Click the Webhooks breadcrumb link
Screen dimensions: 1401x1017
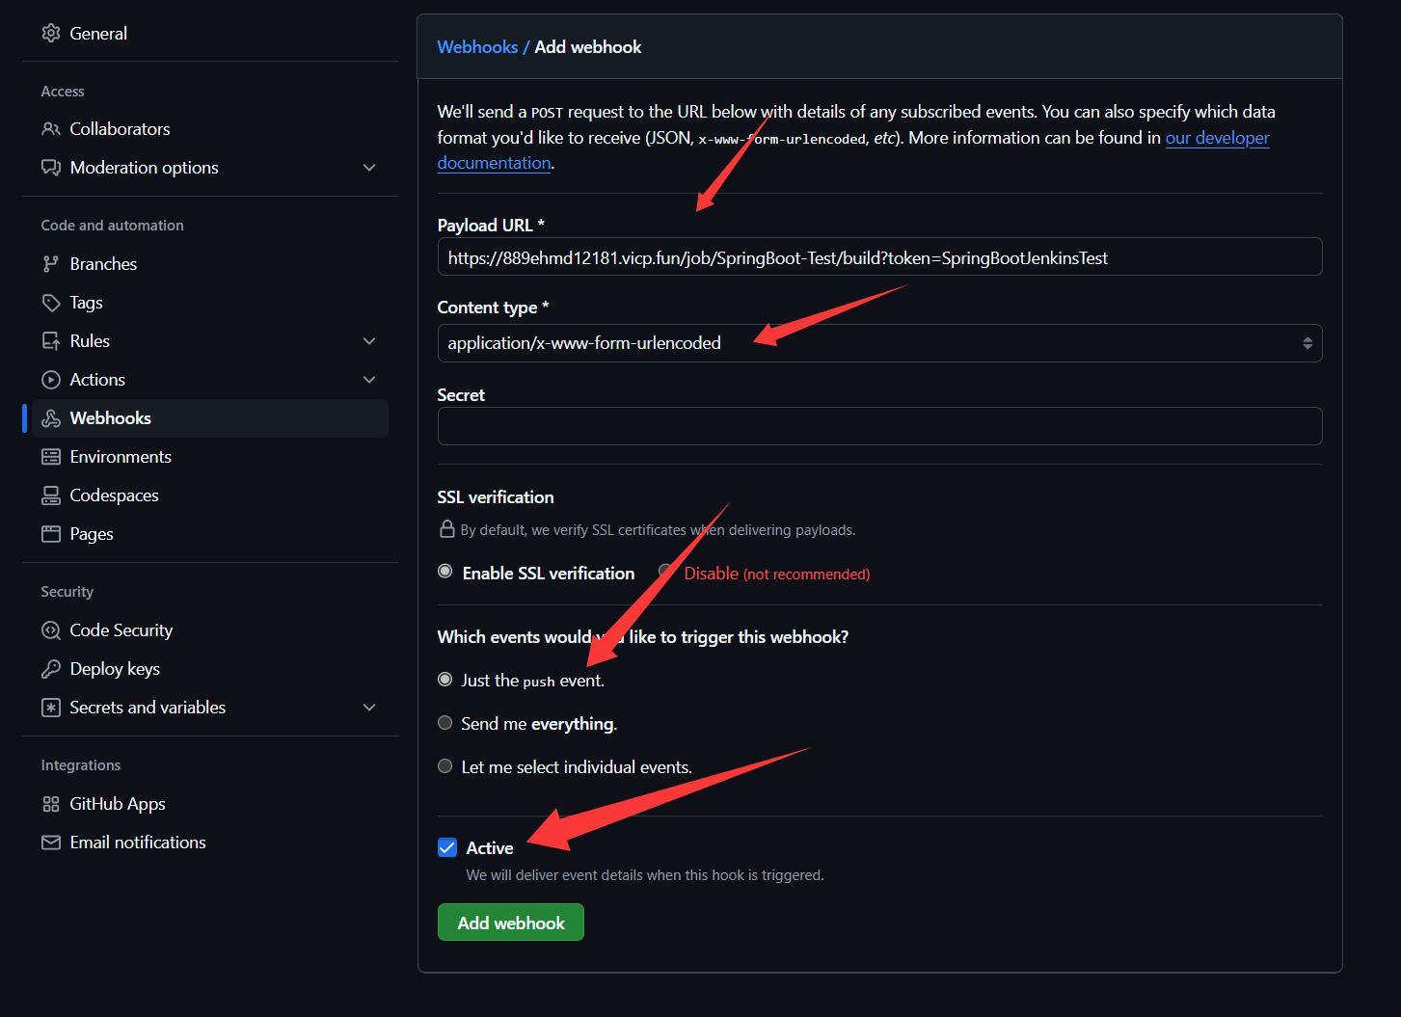[x=477, y=47]
